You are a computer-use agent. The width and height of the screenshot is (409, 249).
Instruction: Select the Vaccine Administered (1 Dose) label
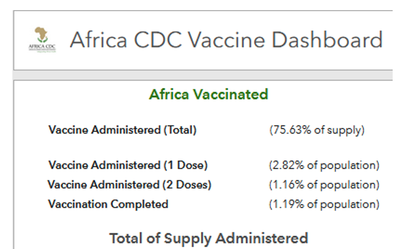128,166
